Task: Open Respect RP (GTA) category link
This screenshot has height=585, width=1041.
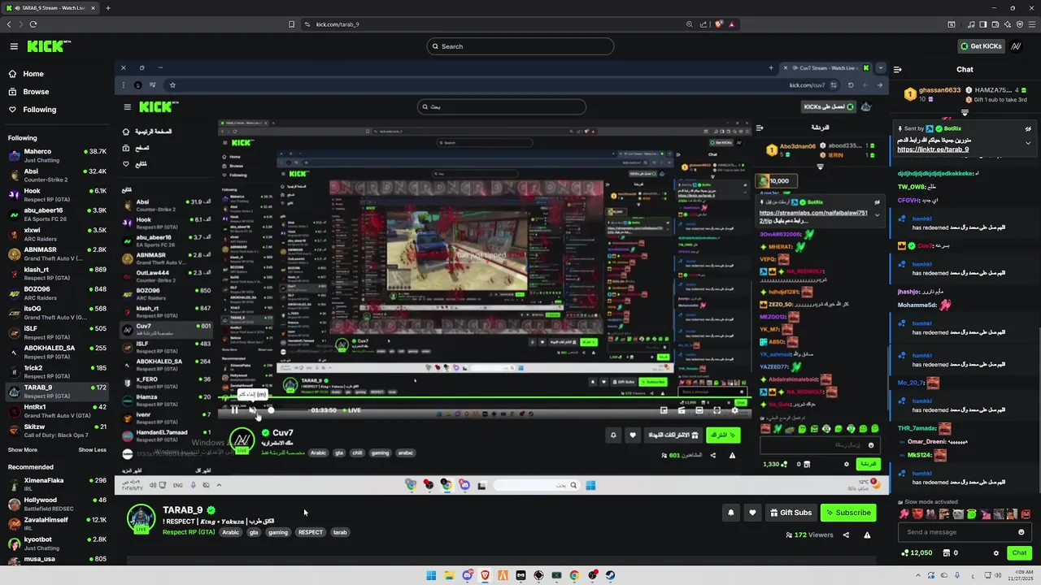Action: click(x=189, y=532)
